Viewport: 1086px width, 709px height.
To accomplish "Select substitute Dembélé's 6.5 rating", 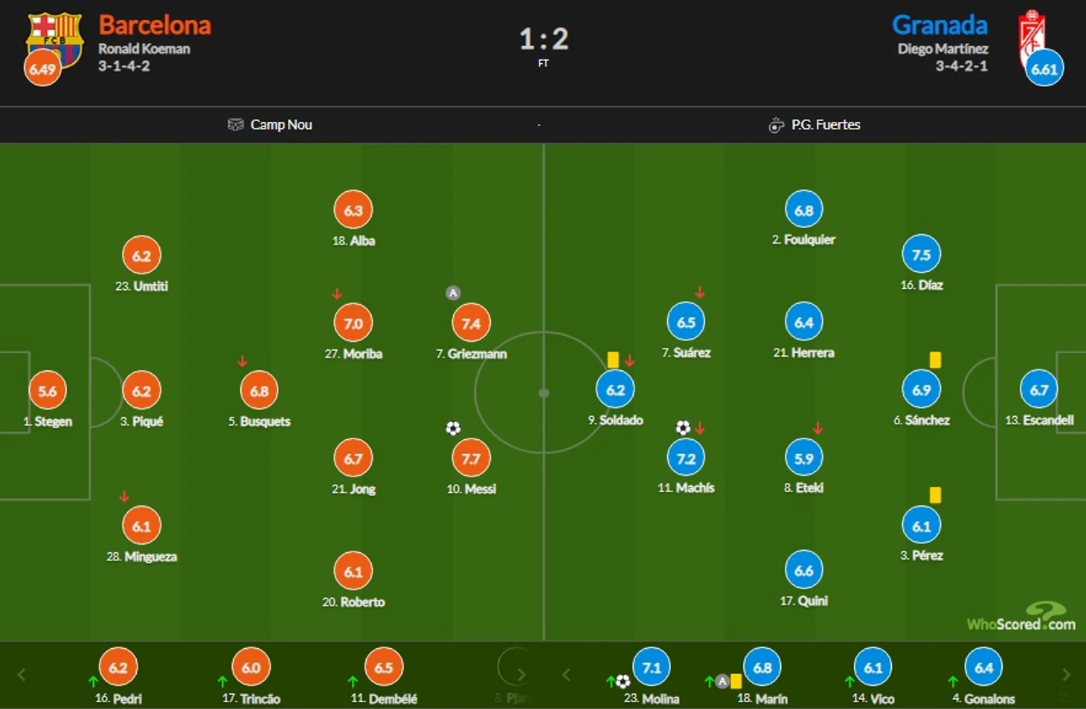I will 384,667.
